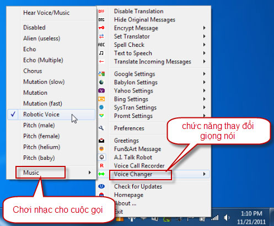Expand the Text to Speech submenu arrow
This screenshot has width=274, height=226.
coord(205,53)
